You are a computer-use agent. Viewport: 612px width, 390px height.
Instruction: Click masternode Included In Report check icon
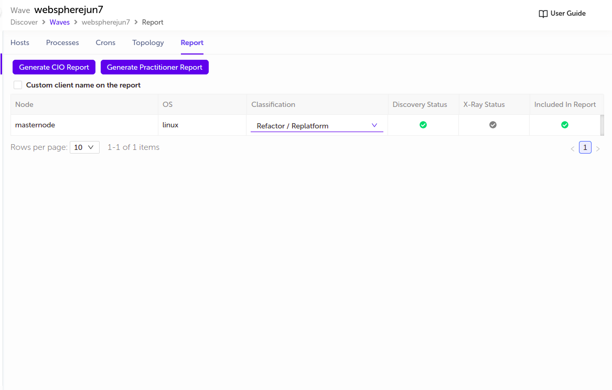(x=565, y=125)
